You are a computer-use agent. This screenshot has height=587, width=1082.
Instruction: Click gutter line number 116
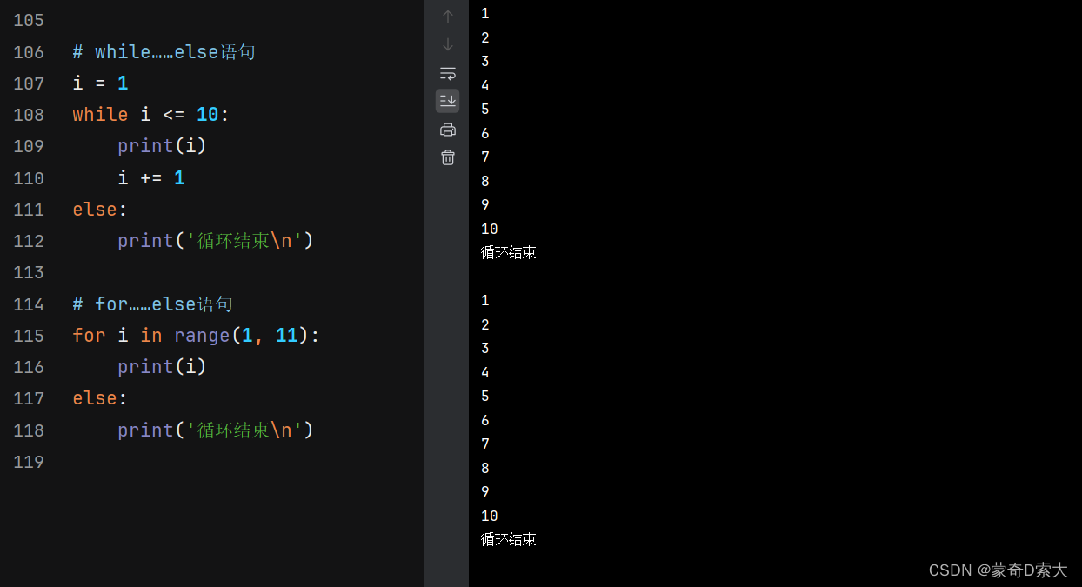29,367
